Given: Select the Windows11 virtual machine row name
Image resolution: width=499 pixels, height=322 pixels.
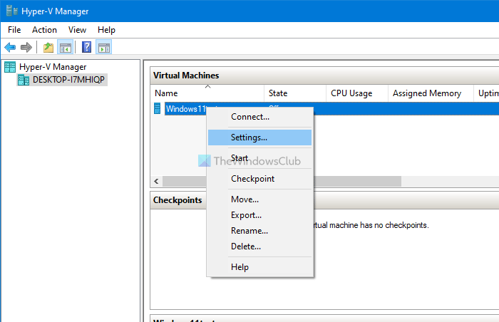Looking at the screenshot, I should [186, 109].
